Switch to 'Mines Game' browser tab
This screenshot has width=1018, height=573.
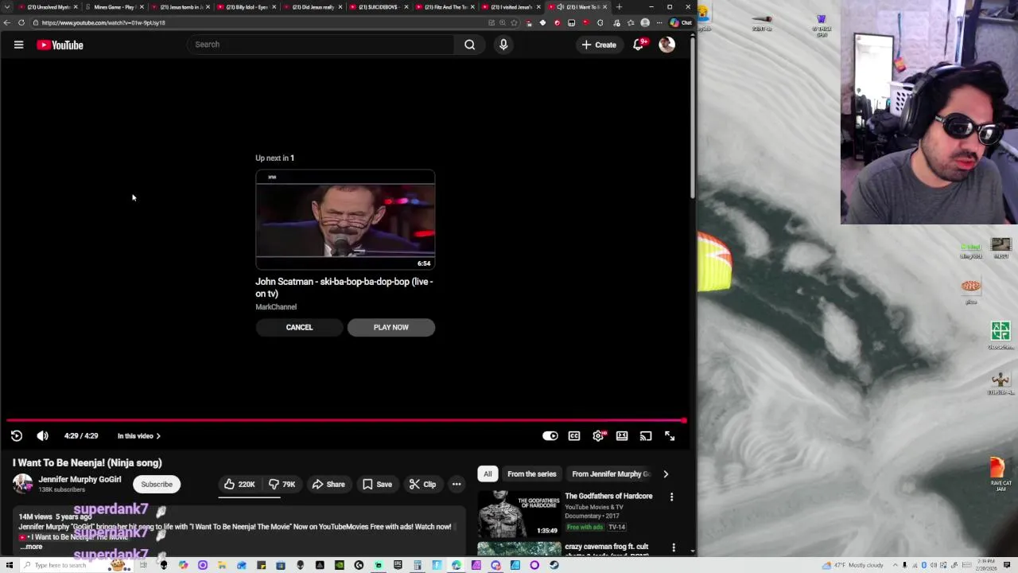(114, 7)
